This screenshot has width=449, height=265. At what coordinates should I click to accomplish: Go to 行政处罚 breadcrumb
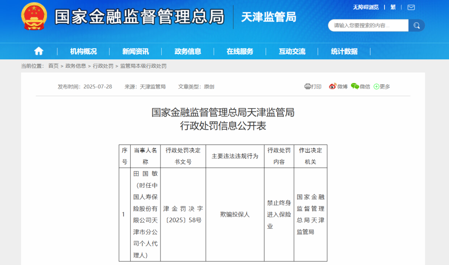[x=103, y=66]
